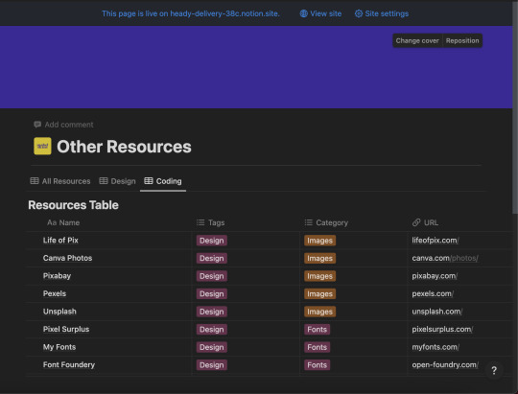Click the Design tag in Life of Pix row

point(211,241)
